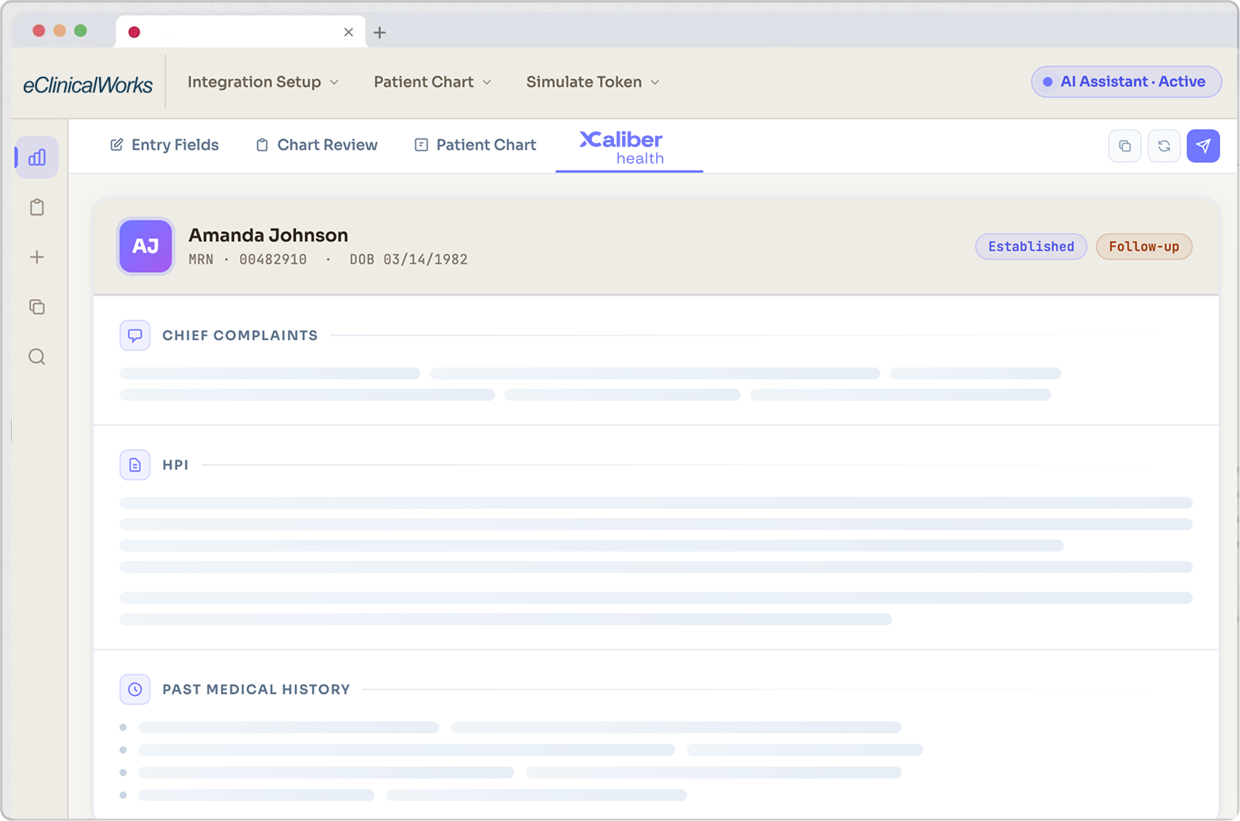Click the MRN 00482910 text
The height and width of the screenshot is (821, 1240).
click(x=248, y=259)
